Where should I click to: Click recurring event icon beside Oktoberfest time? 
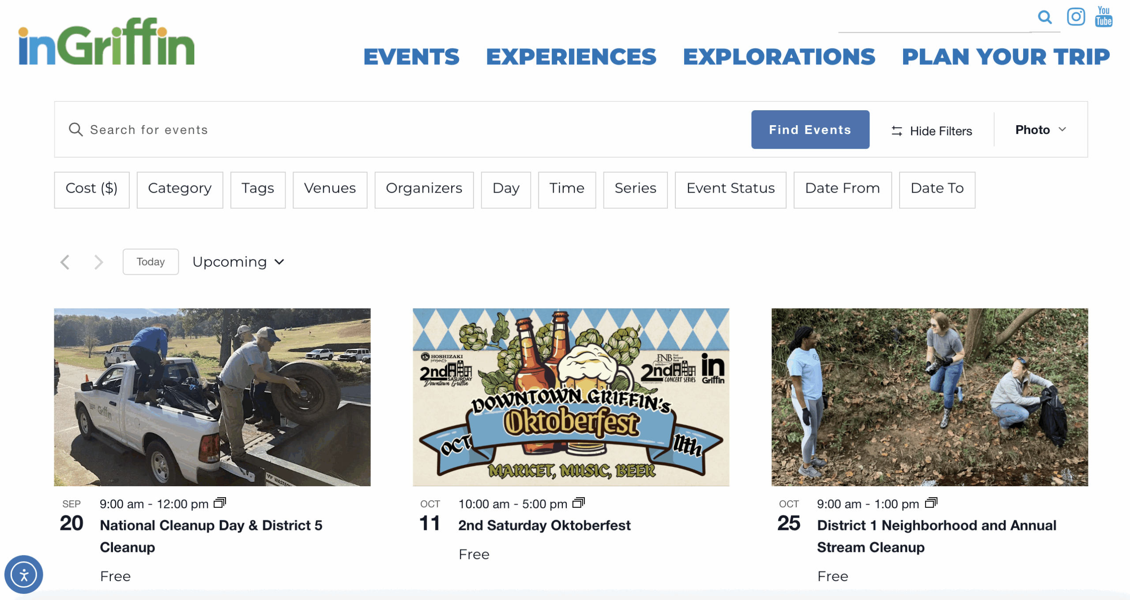click(x=578, y=503)
